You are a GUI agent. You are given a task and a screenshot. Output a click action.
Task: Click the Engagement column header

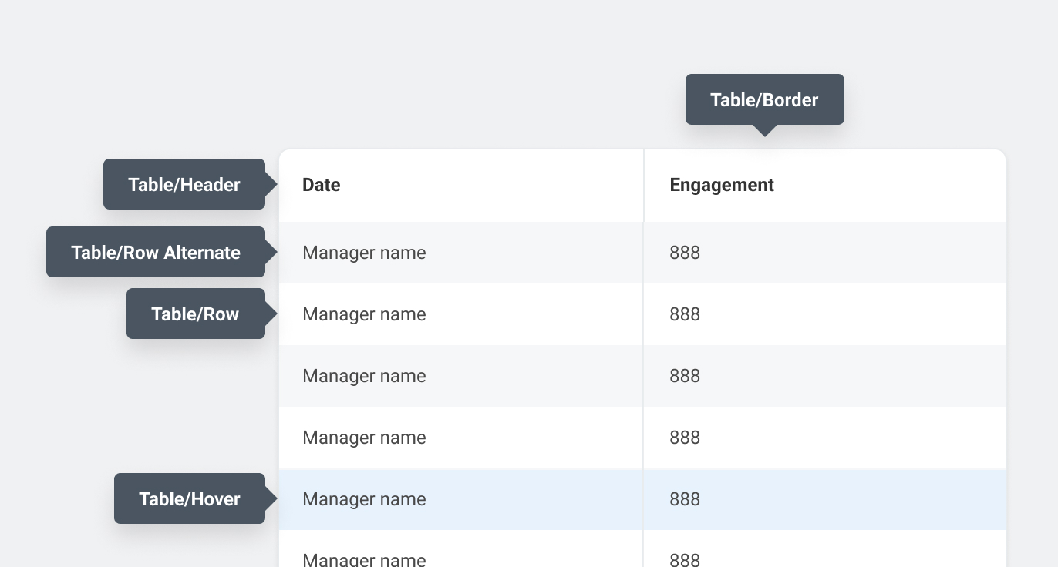pyautogui.click(x=722, y=185)
